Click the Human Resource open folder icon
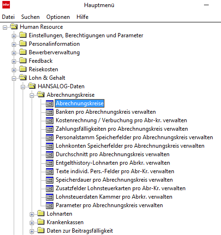Viewport: 221px width, 235px height. click(x=14, y=26)
